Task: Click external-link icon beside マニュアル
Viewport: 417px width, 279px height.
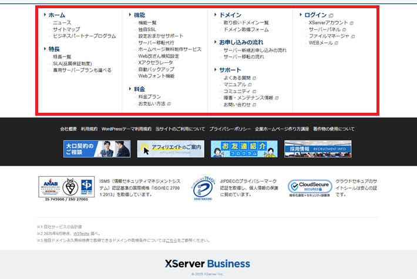Action: click(x=250, y=85)
